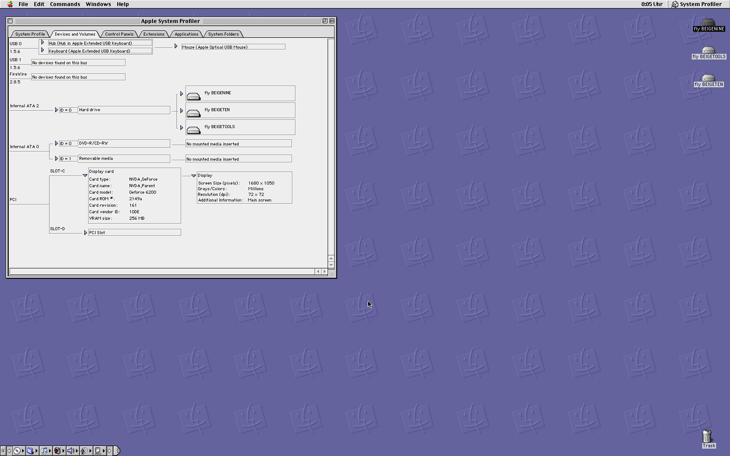The height and width of the screenshot is (456, 730).
Task: Click the 'Internal ATA 2' bus label
Action: tap(24, 106)
